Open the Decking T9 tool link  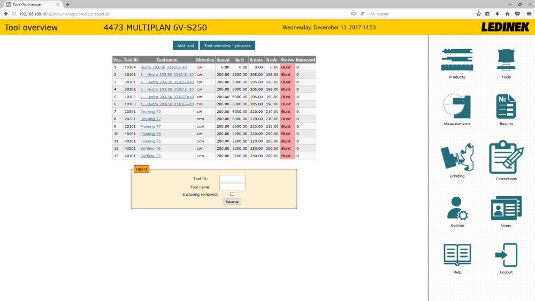[150, 111]
